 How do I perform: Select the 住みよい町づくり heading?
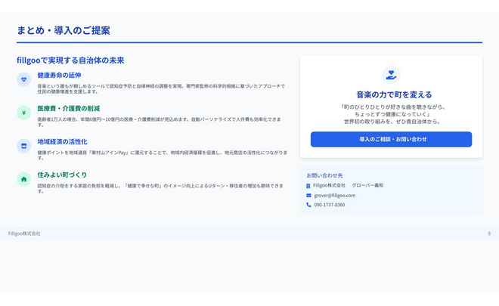(62, 175)
